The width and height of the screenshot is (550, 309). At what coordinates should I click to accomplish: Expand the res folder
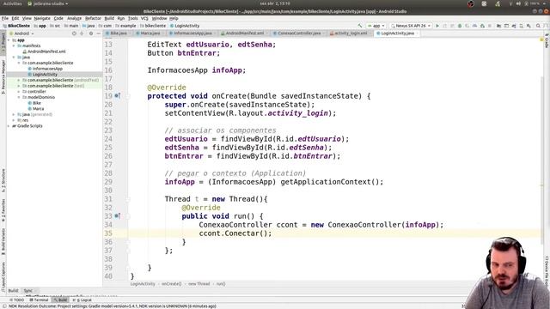coord(14,120)
